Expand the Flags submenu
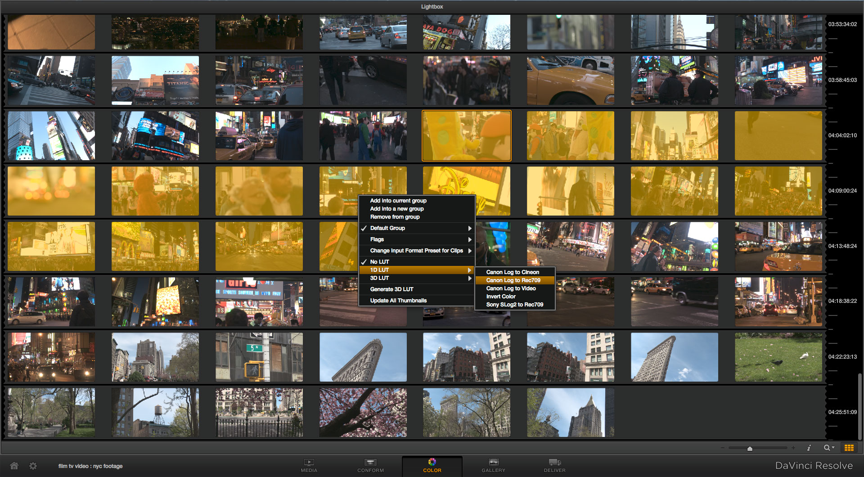This screenshot has height=477, width=864. click(x=377, y=239)
